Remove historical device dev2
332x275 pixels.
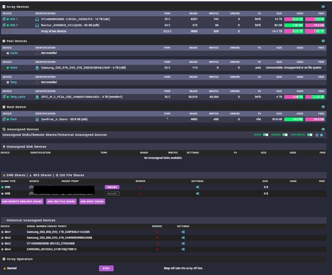point(157,238)
